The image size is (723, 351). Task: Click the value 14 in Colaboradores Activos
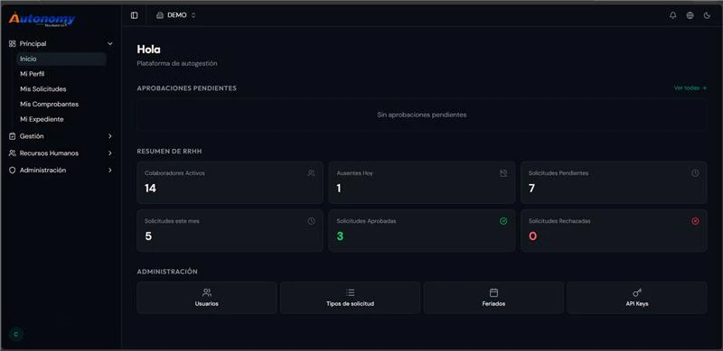point(150,189)
